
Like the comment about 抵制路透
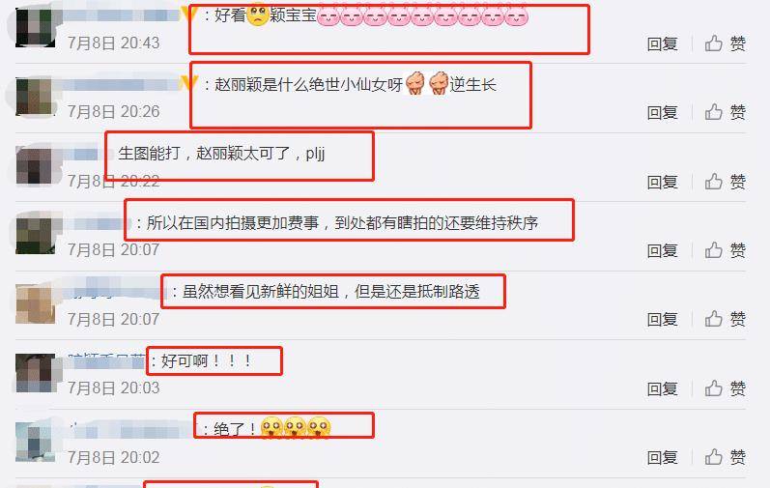[x=714, y=319]
